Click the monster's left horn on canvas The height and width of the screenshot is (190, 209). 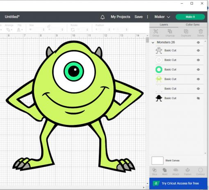pos(49,52)
